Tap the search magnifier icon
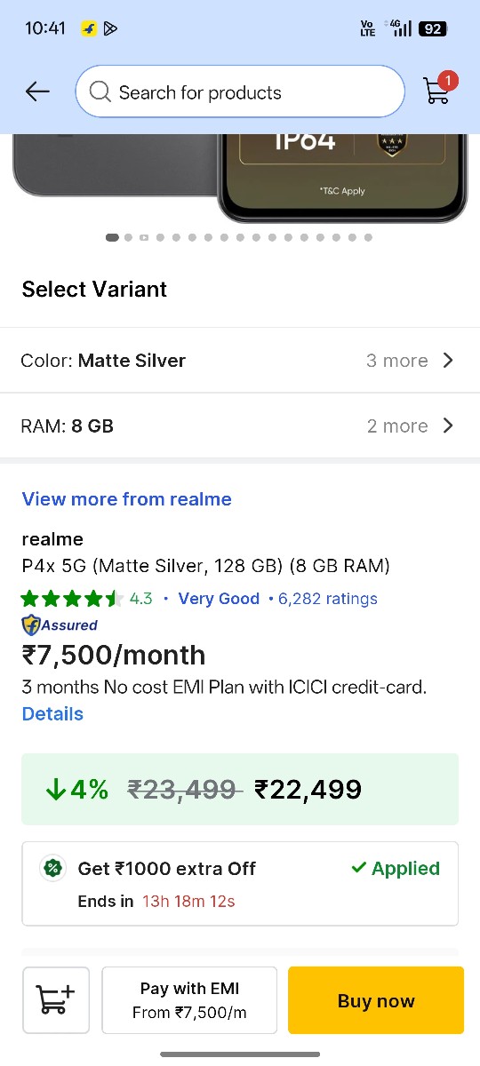This screenshot has width=480, height=1066. click(x=100, y=92)
